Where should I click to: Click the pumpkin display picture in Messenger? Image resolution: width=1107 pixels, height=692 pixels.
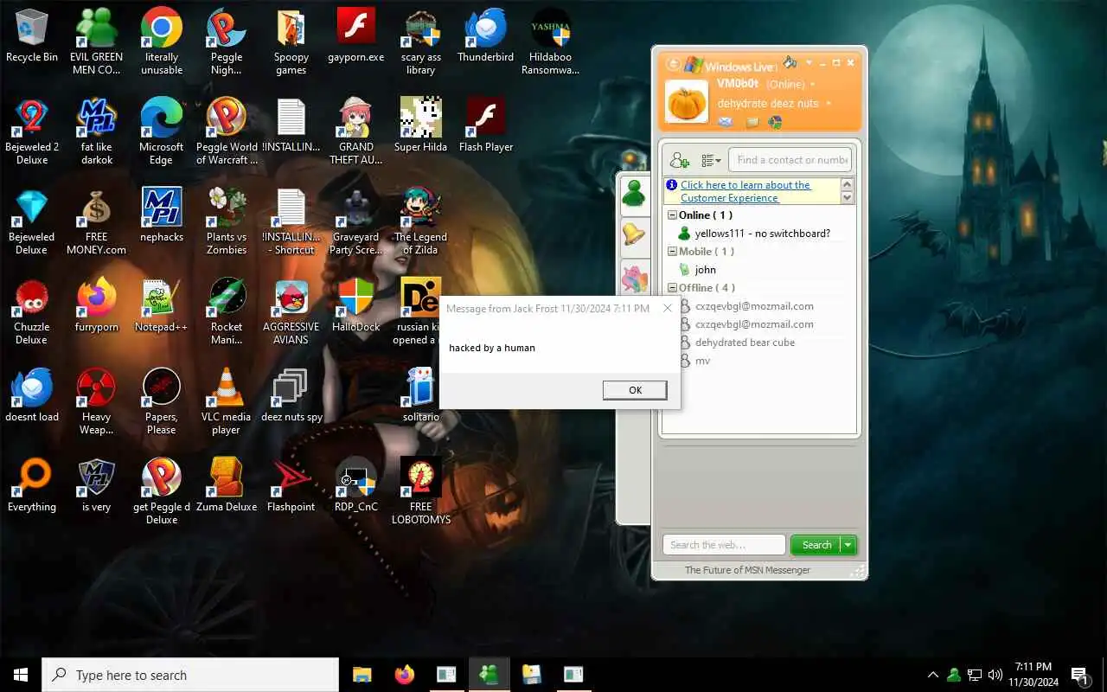[x=687, y=101]
